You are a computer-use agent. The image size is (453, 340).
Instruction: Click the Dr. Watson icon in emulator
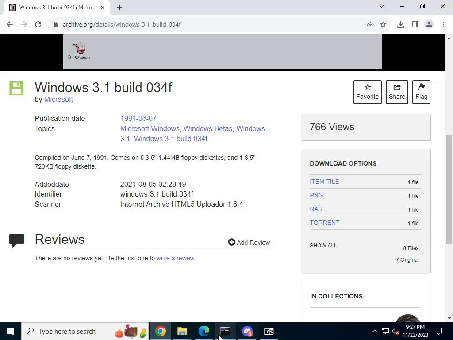[79, 50]
